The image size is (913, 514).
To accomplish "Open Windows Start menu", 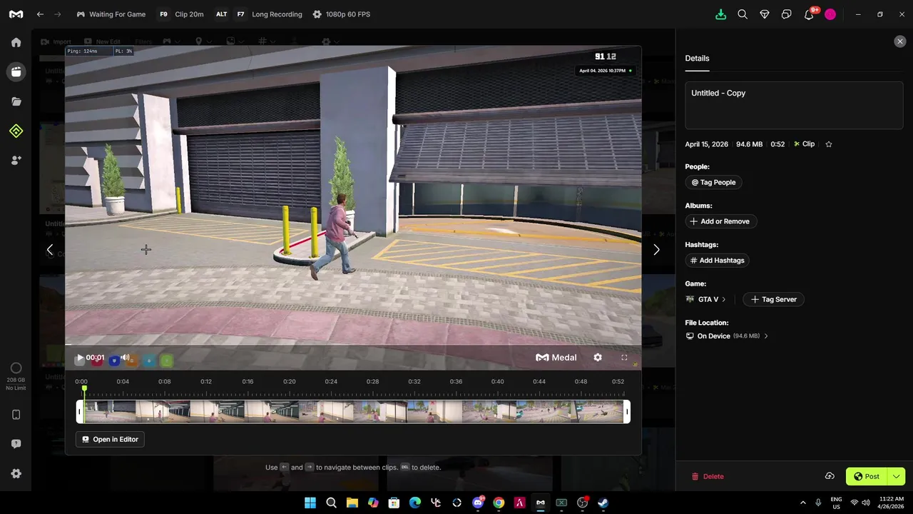I will point(310,503).
